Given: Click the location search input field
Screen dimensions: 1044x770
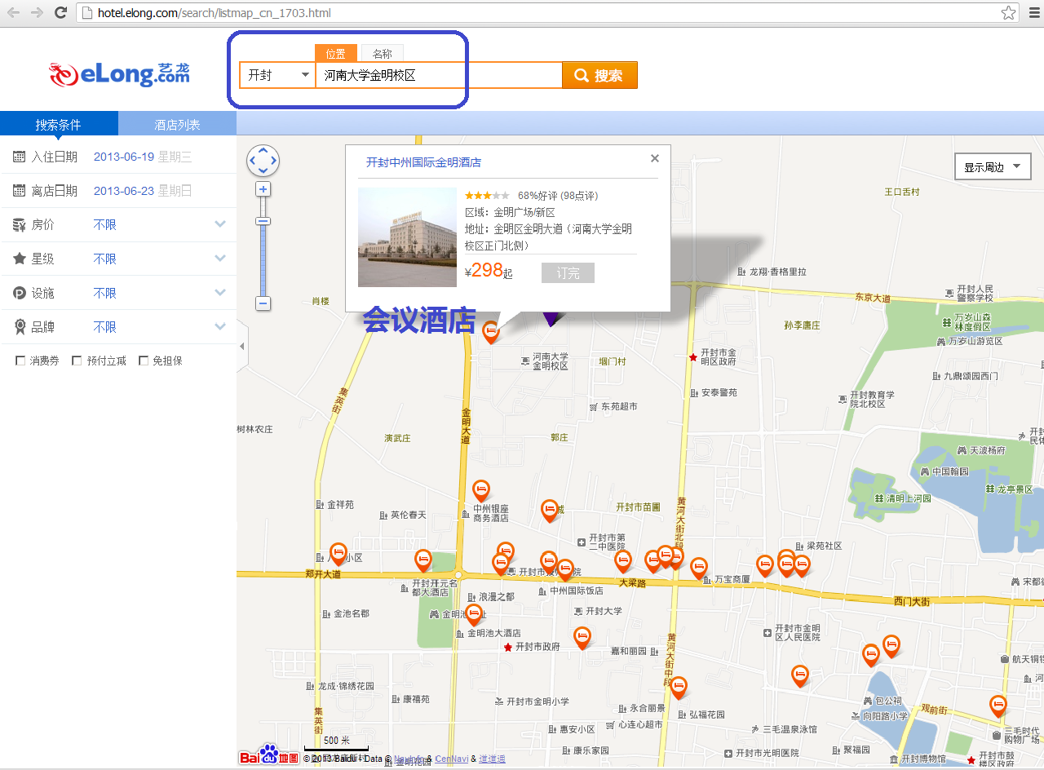Looking at the screenshot, I should tap(439, 75).
